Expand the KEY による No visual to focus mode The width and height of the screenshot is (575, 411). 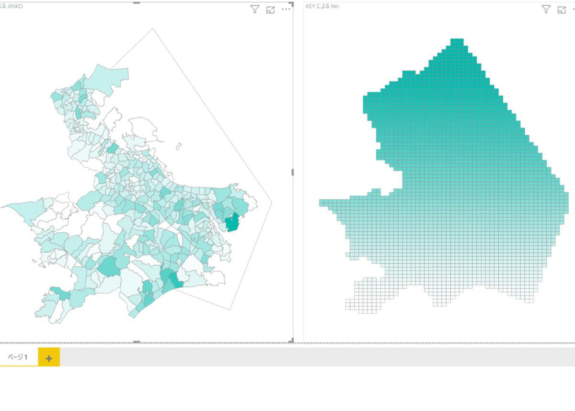[x=562, y=10]
